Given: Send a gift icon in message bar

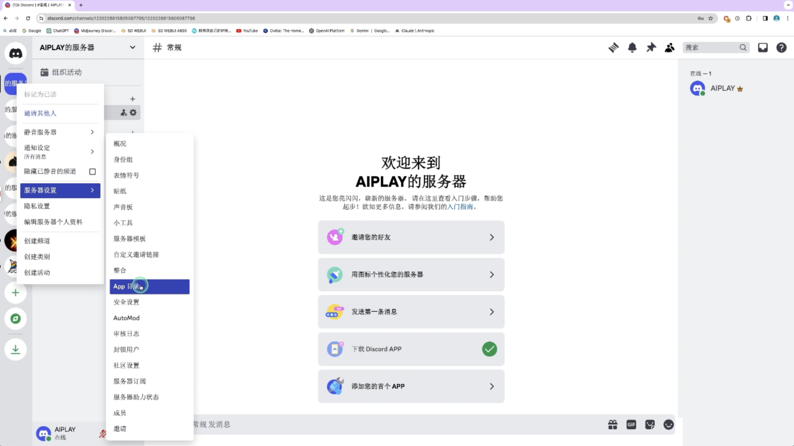Looking at the screenshot, I should pos(613,425).
